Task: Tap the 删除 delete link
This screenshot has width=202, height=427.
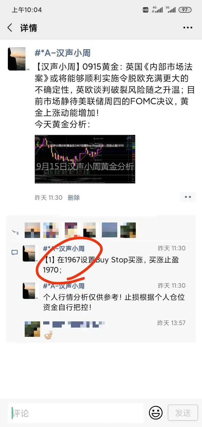Action: click(x=74, y=197)
